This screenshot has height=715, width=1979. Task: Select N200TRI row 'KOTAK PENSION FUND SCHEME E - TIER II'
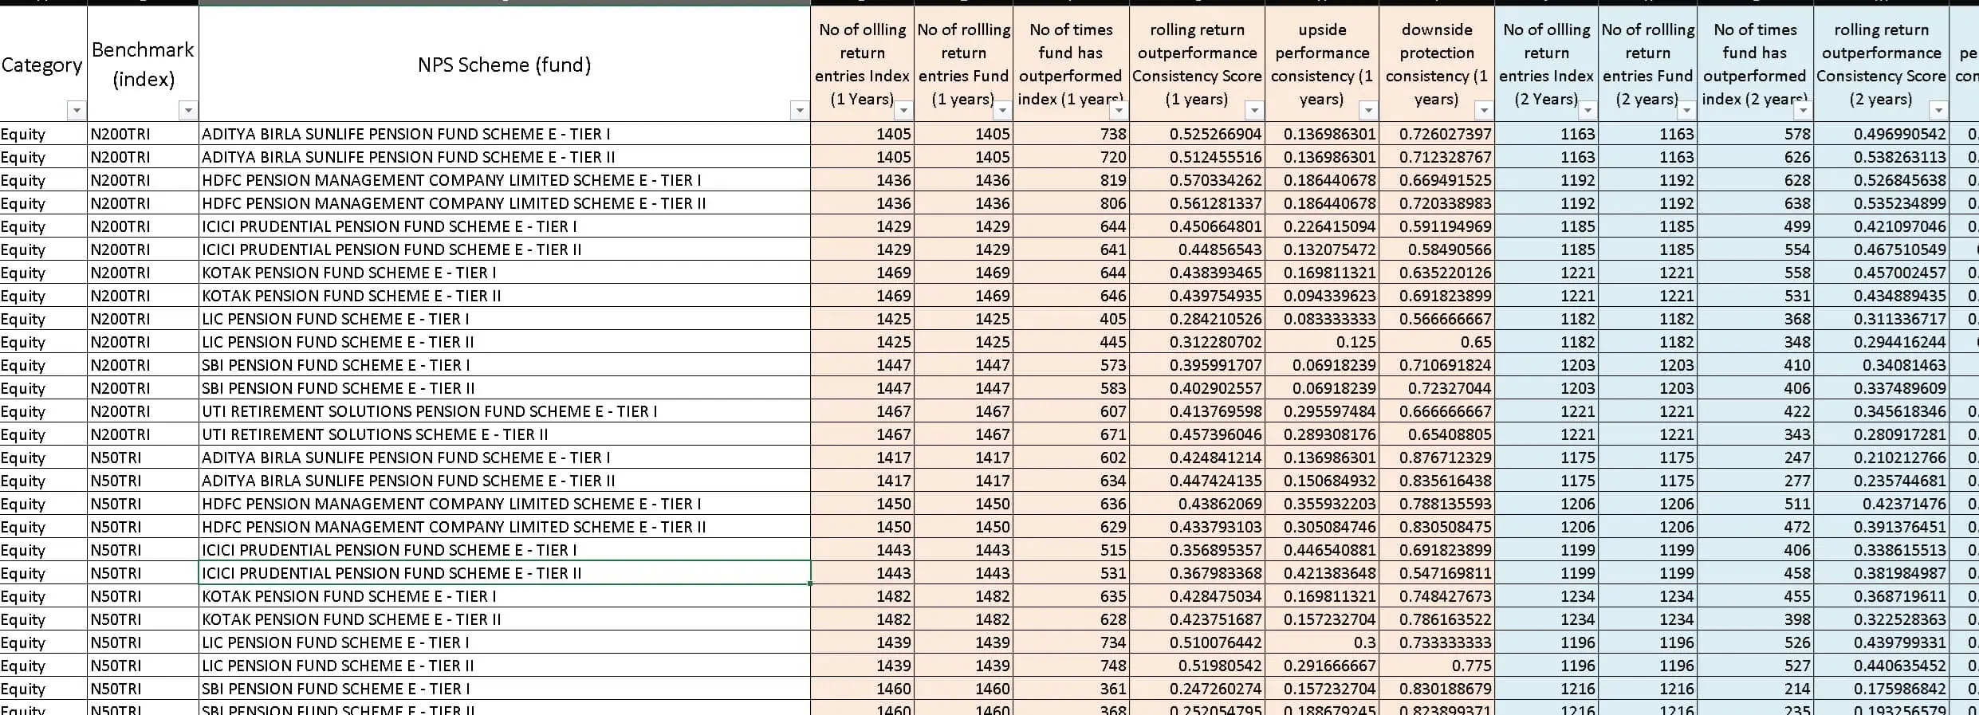point(504,296)
